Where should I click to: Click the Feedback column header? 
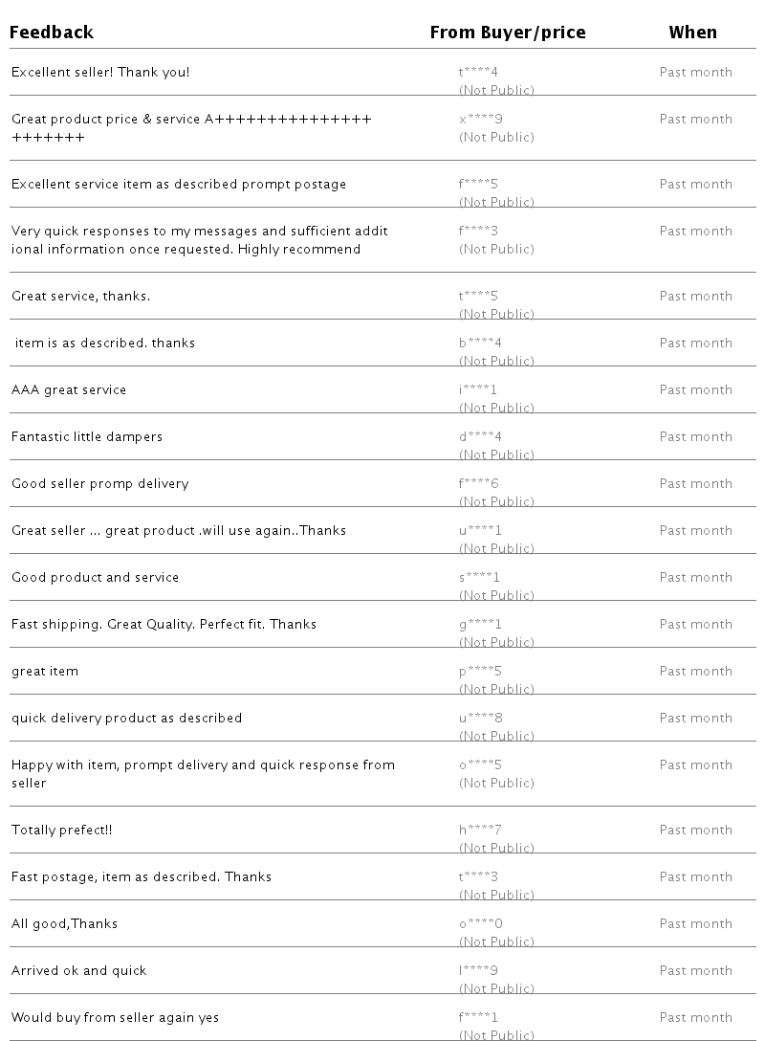point(52,33)
